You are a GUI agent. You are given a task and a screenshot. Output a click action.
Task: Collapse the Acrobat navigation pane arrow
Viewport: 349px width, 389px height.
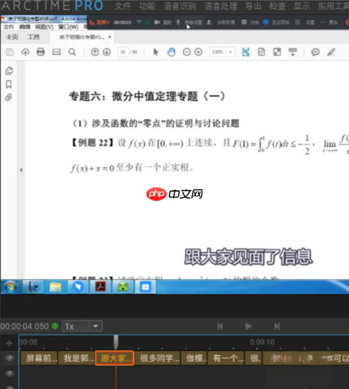(21, 170)
